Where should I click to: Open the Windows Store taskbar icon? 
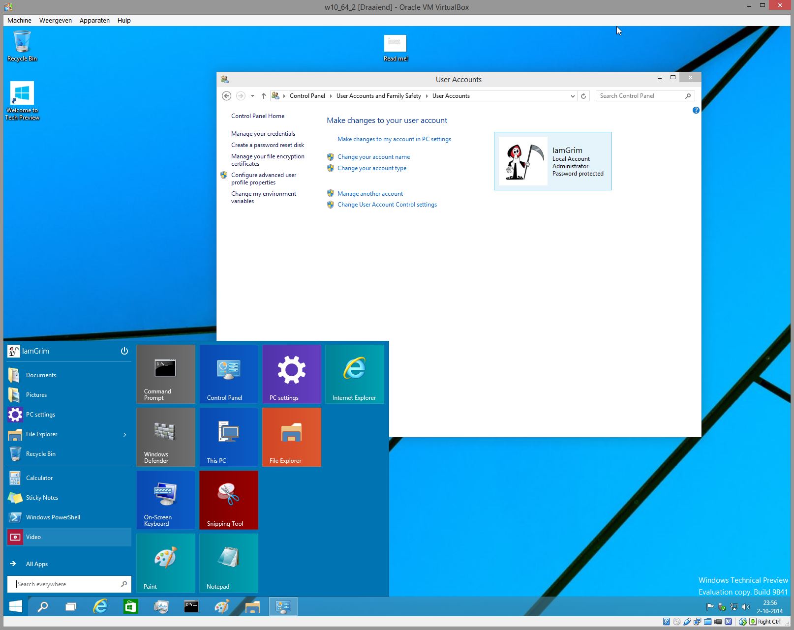click(130, 606)
